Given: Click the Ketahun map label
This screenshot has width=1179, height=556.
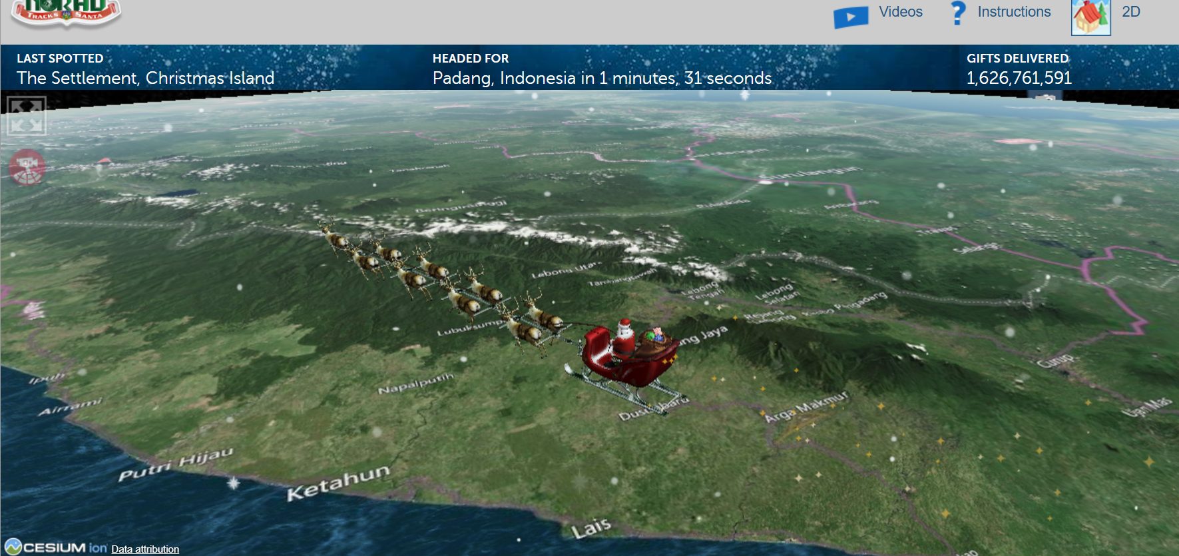Looking at the screenshot, I should 338,482.
